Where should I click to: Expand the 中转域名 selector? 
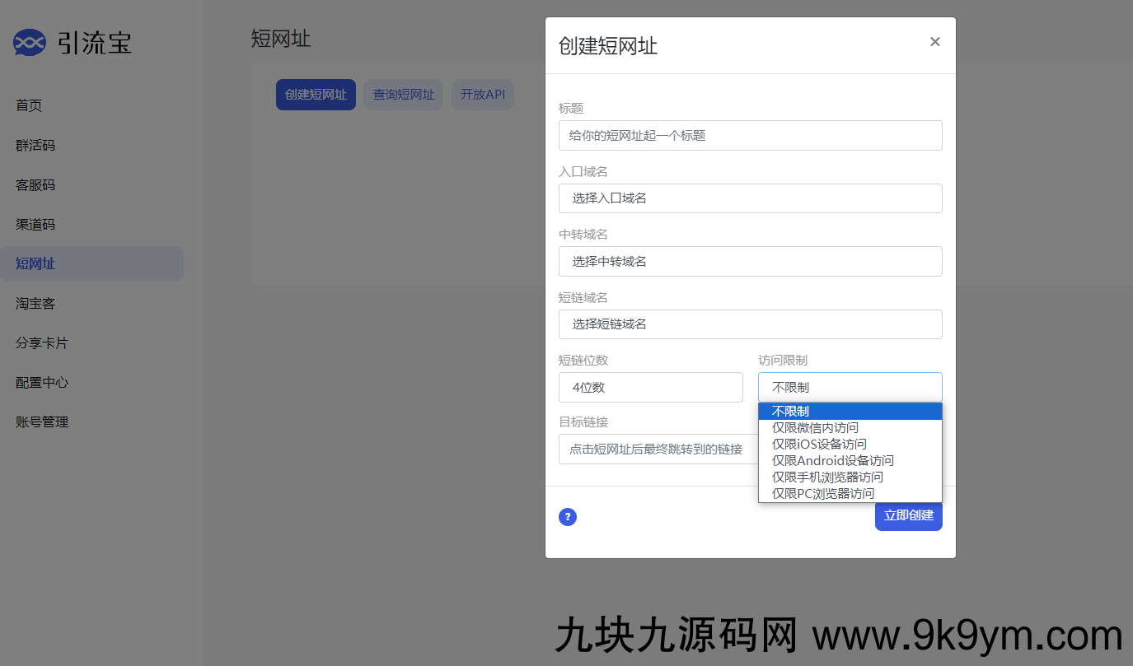click(x=750, y=262)
